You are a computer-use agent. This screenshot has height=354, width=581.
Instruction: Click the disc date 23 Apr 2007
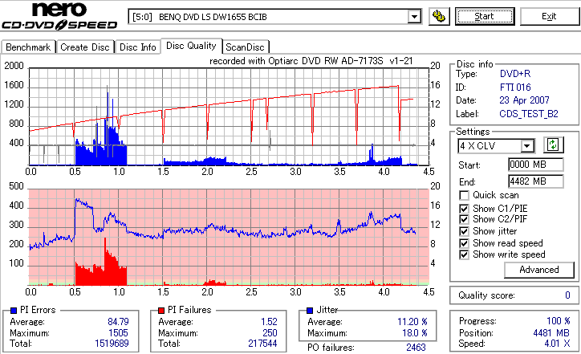click(x=524, y=100)
